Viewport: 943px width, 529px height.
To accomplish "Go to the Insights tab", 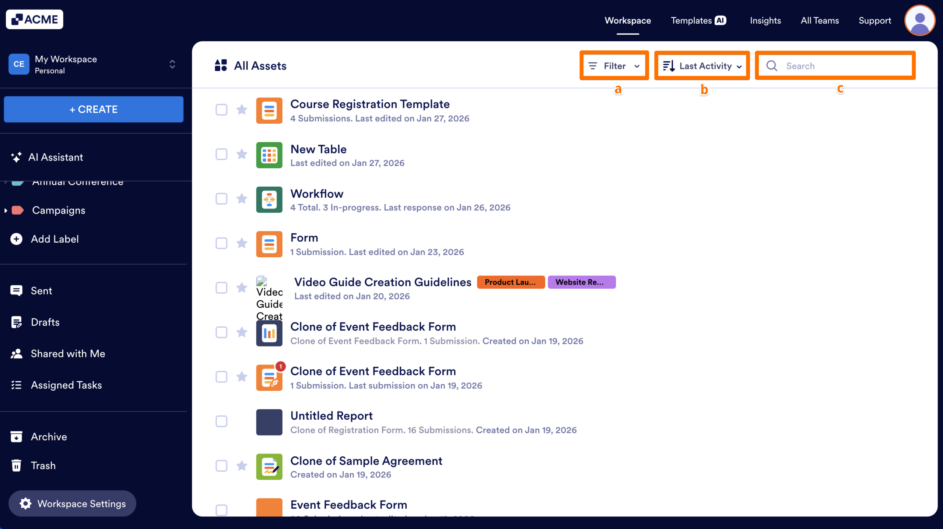I will (765, 21).
